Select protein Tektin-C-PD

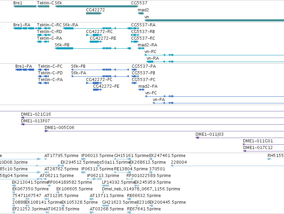pos(43,76)
